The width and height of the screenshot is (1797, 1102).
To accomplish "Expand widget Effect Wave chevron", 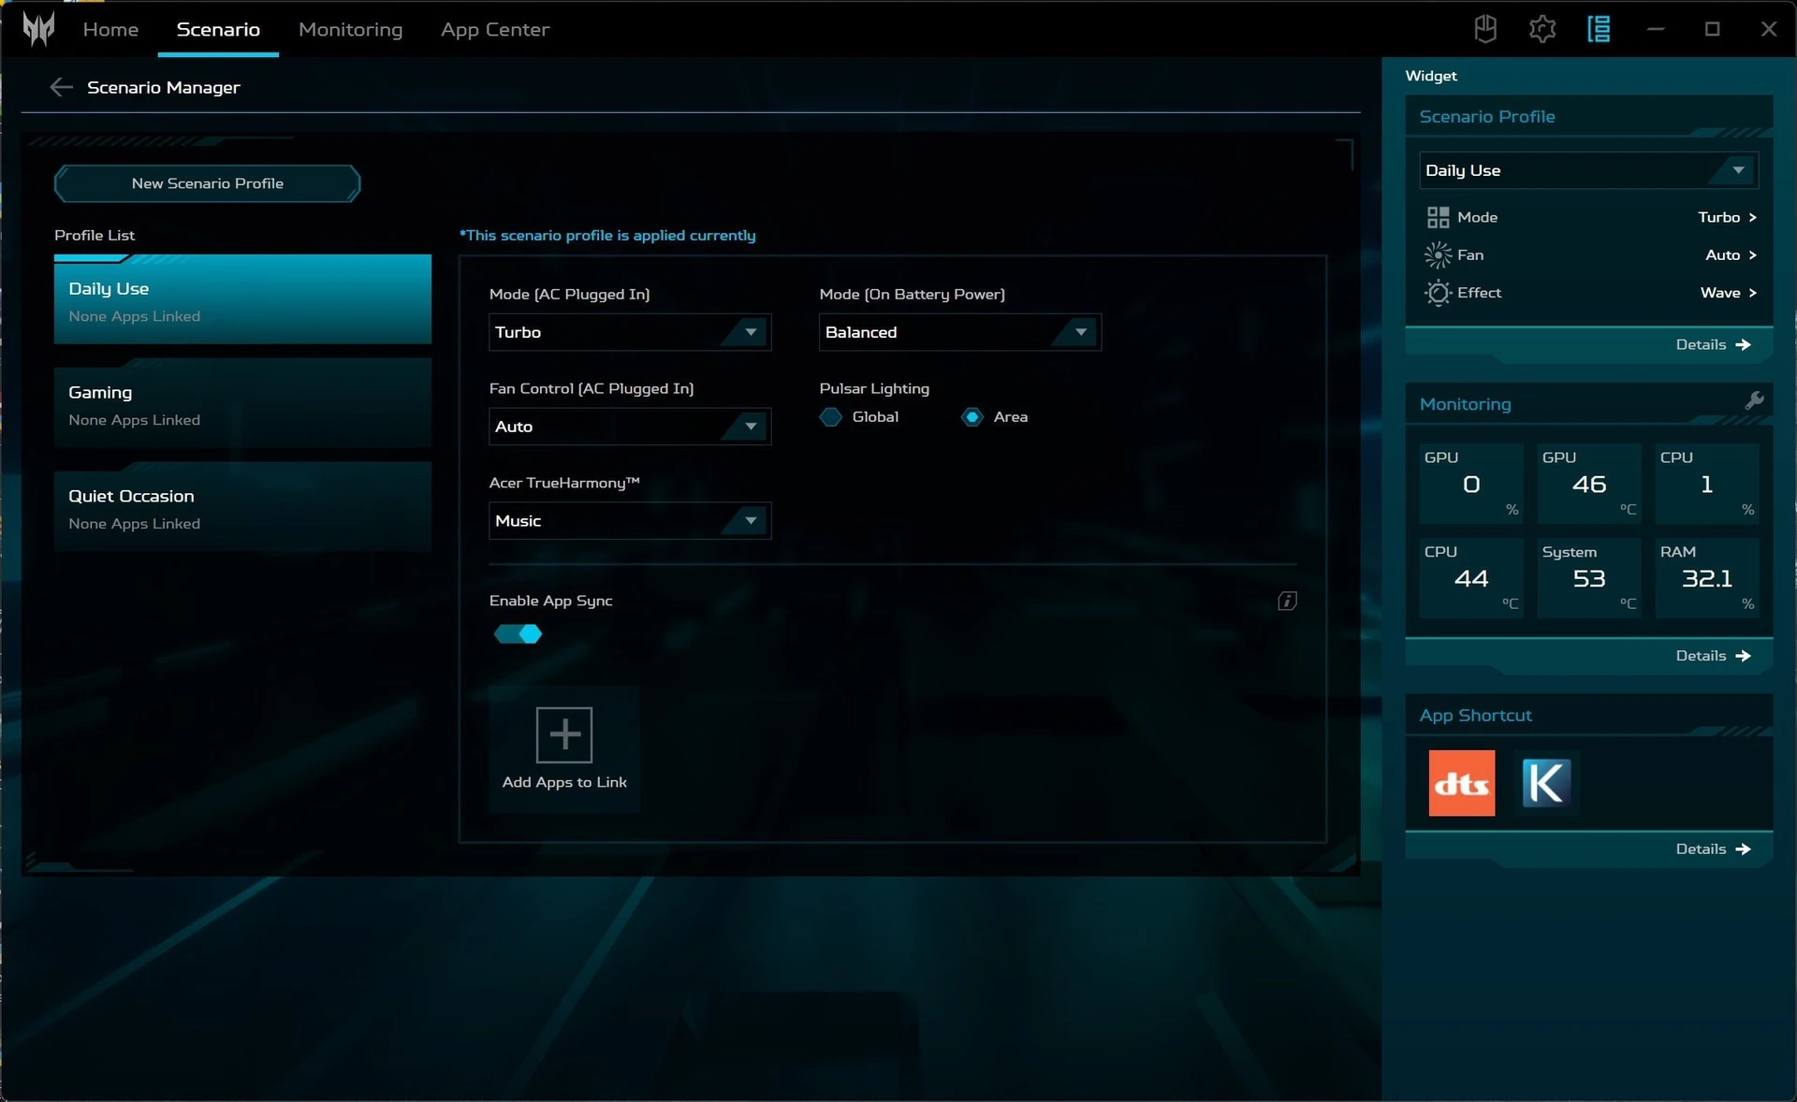I will tap(1752, 293).
